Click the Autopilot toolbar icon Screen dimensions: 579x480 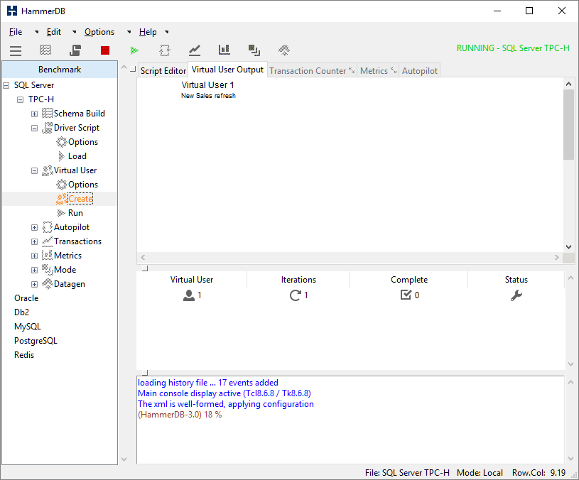(x=165, y=50)
